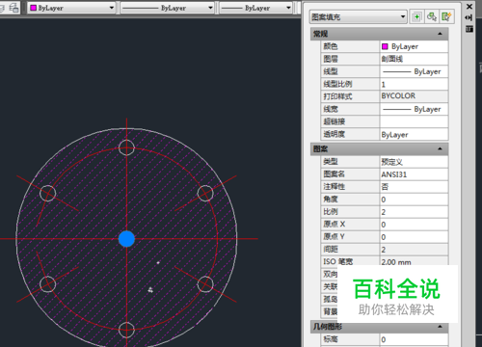
Task: Click the layer tools icon in toolbar
Action: click(x=13, y=8)
